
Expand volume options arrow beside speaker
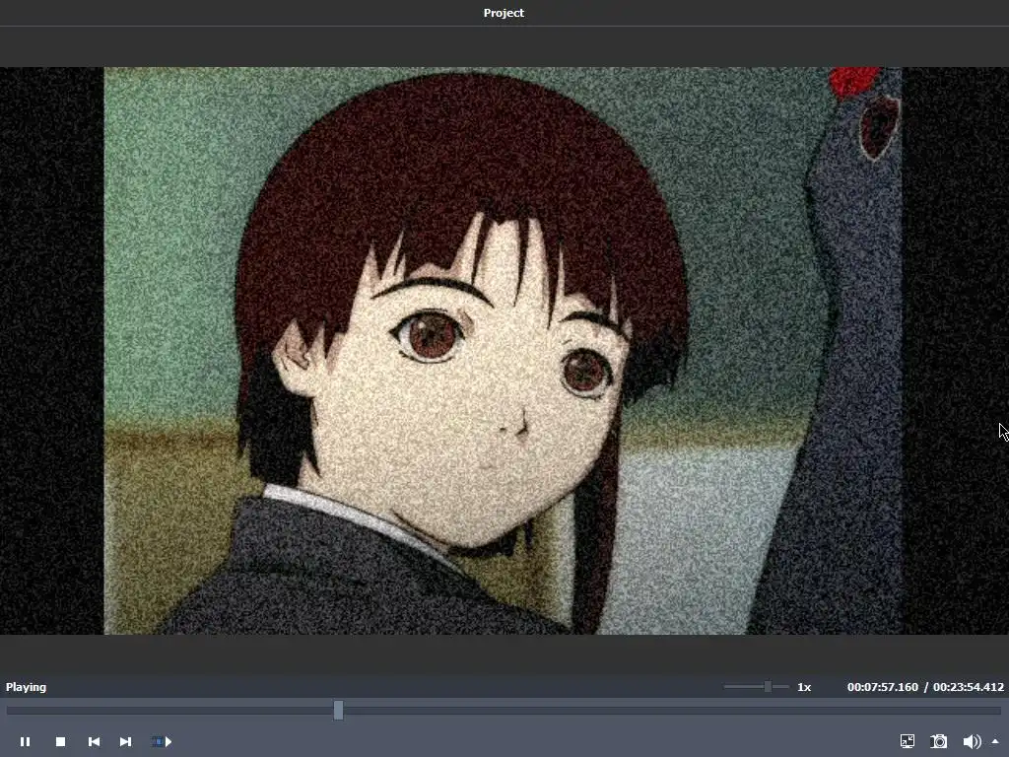(x=995, y=741)
